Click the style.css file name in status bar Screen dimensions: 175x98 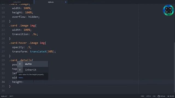[4, 96]
